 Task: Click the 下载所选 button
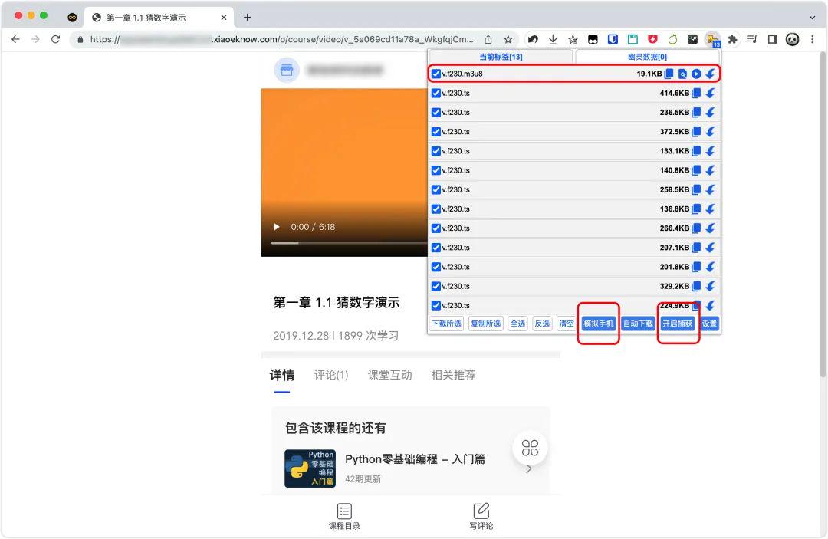pyautogui.click(x=446, y=324)
